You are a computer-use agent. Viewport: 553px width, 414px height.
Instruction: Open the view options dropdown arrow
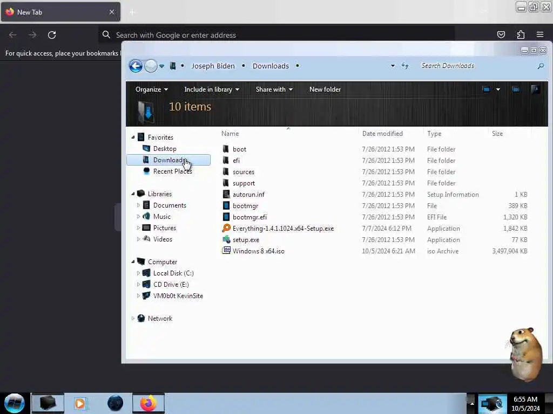(498, 89)
